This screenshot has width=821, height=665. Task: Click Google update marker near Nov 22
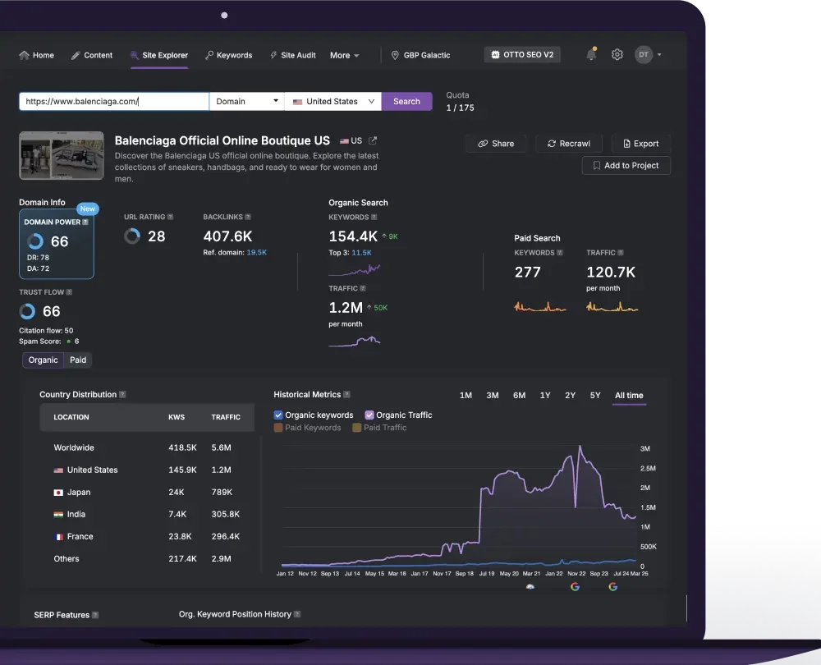(575, 587)
